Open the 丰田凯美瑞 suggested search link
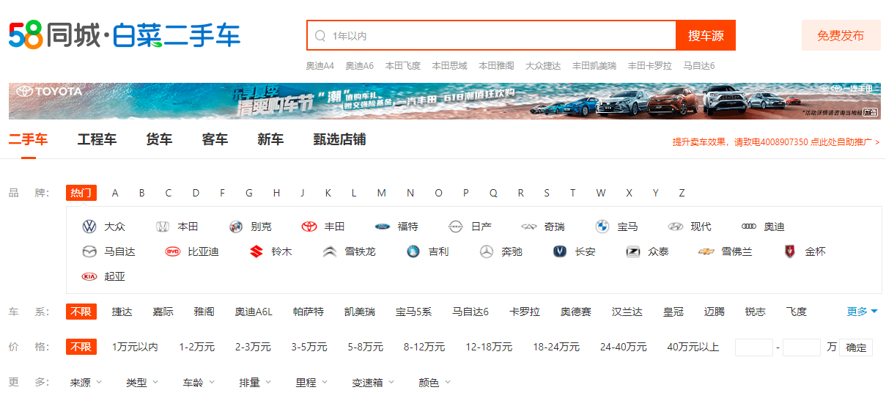886x401 pixels. pyautogui.click(x=594, y=66)
